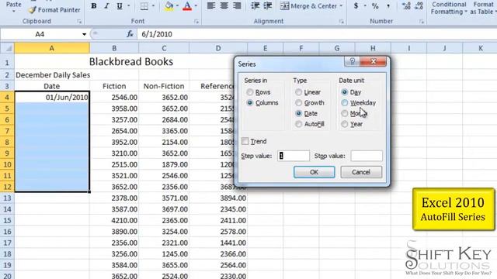Open Font Color dropdown arrow

[196, 6]
